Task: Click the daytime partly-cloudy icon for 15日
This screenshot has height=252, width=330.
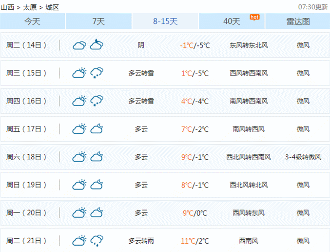Action: point(79,73)
